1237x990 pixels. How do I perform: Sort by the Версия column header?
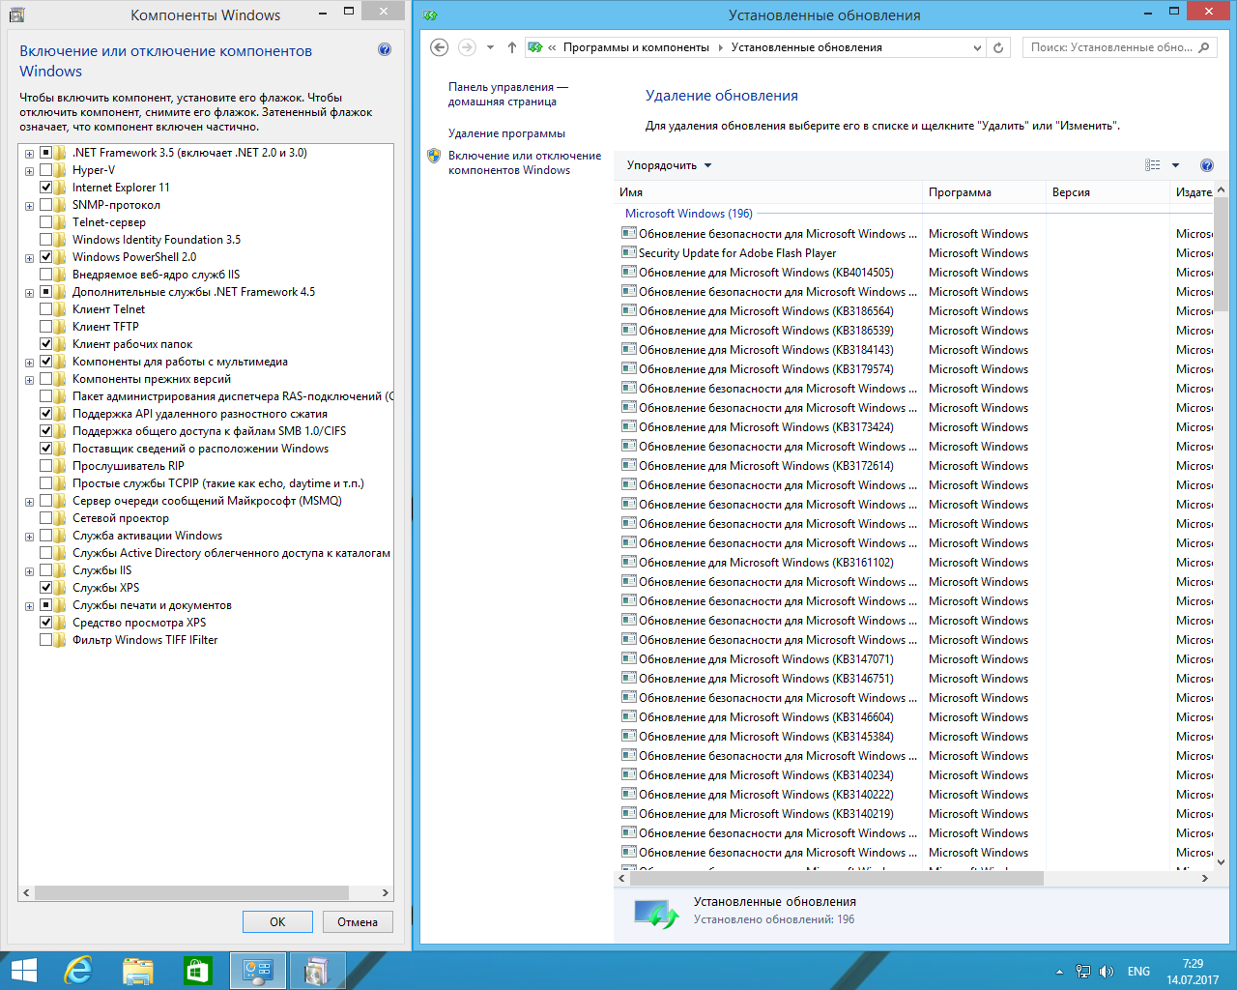coord(1108,192)
